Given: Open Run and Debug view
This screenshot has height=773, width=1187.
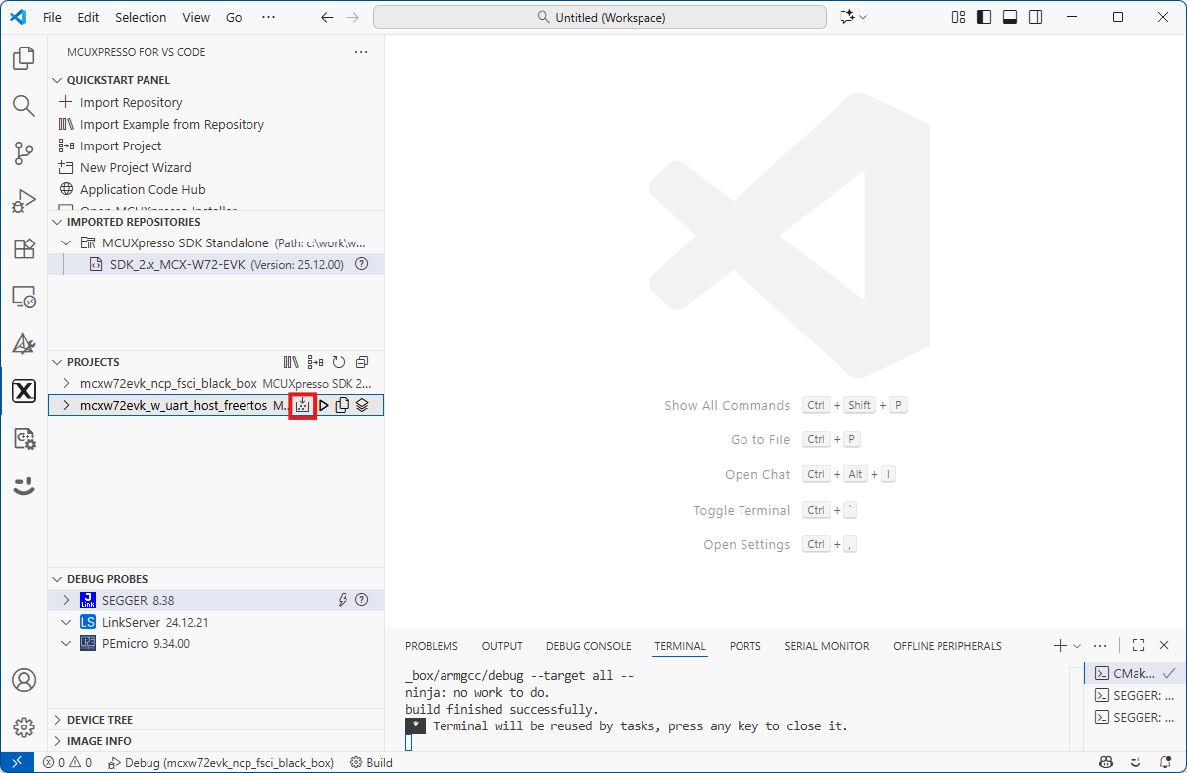Looking at the screenshot, I should coord(24,201).
